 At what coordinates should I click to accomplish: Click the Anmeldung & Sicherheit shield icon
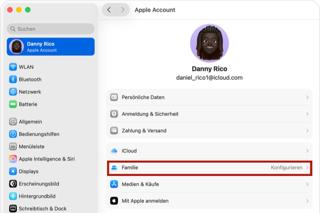(x=114, y=114)
